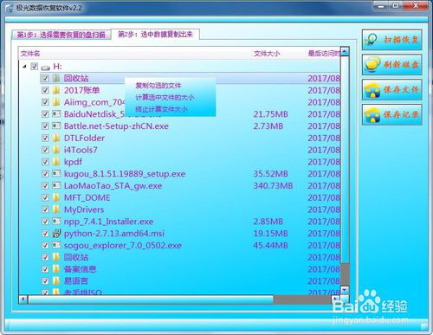Click the LaoMaoTao_STA_gw.exe file icon
The width and height of the screenshot is (433, 335).
(x=56, y=185)
